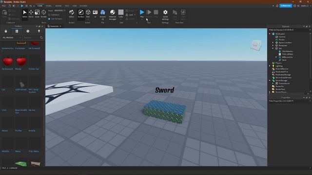Viewport: 312px width, 175px height.
Task: Click the Stop test button
Action: click(x=156, y=14)
